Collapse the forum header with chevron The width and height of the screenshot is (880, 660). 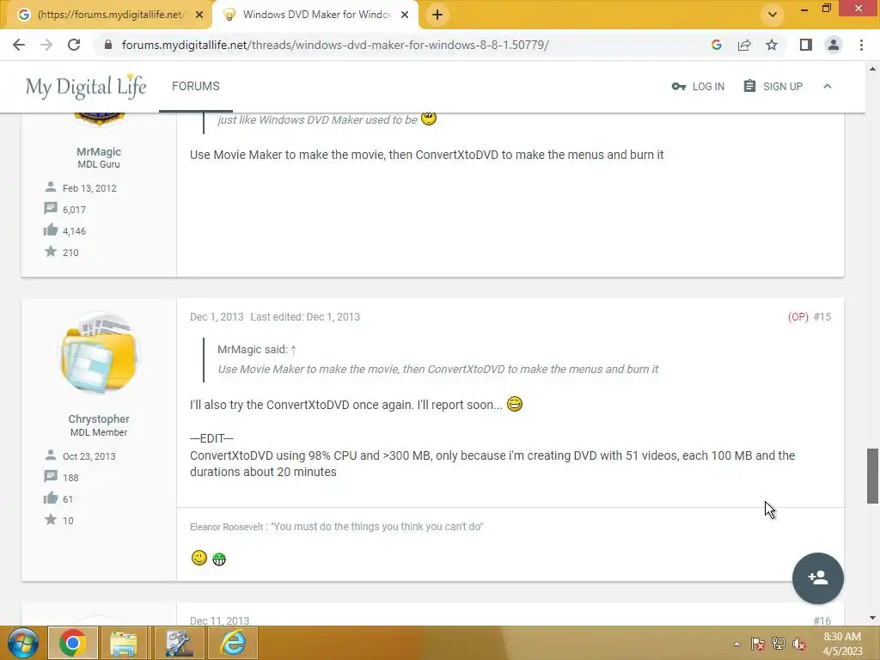coord(828,87)
